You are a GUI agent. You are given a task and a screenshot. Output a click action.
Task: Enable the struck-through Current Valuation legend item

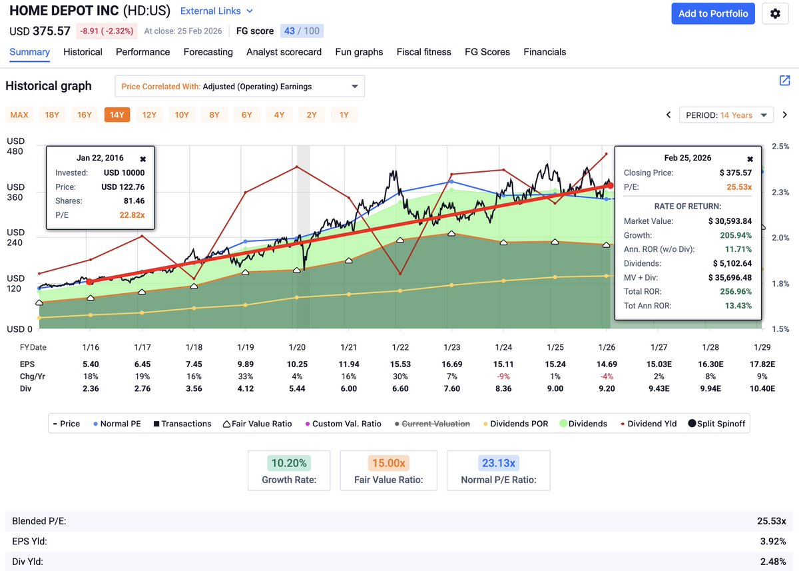coord(433,424)
